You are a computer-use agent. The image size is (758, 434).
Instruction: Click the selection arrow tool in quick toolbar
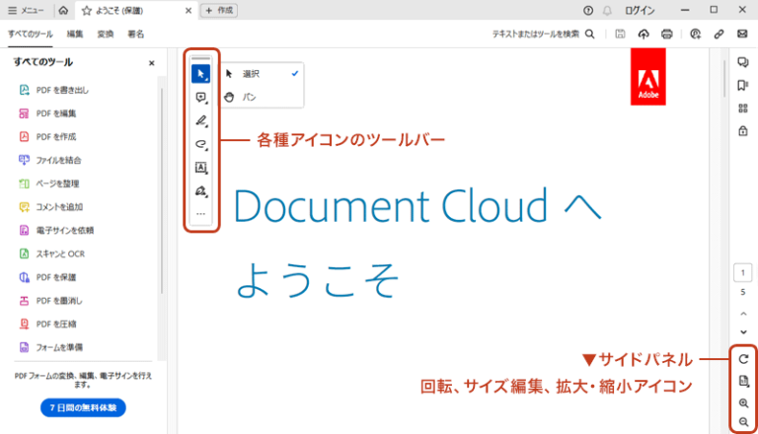(200, 74)
